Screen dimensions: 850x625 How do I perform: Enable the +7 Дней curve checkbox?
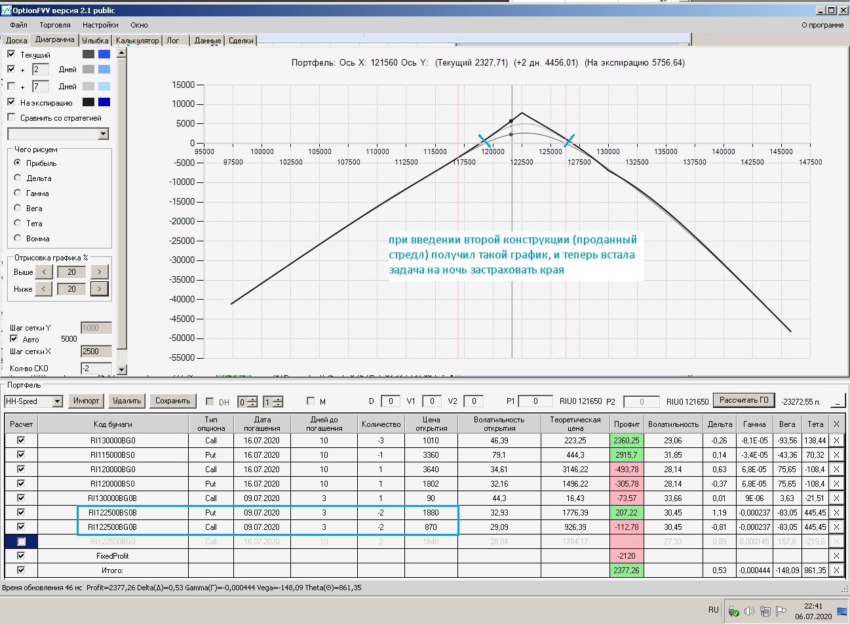[11, 86]
